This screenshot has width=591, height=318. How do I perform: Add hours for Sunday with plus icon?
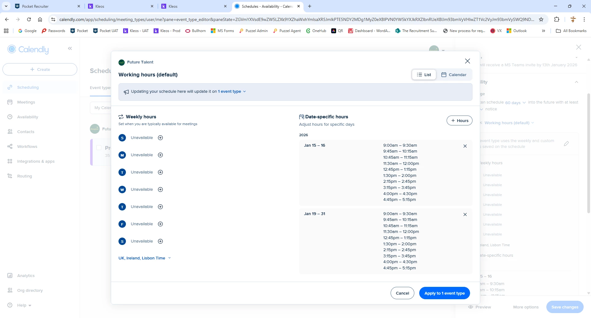pyautogui.click(x=160, y=138)
